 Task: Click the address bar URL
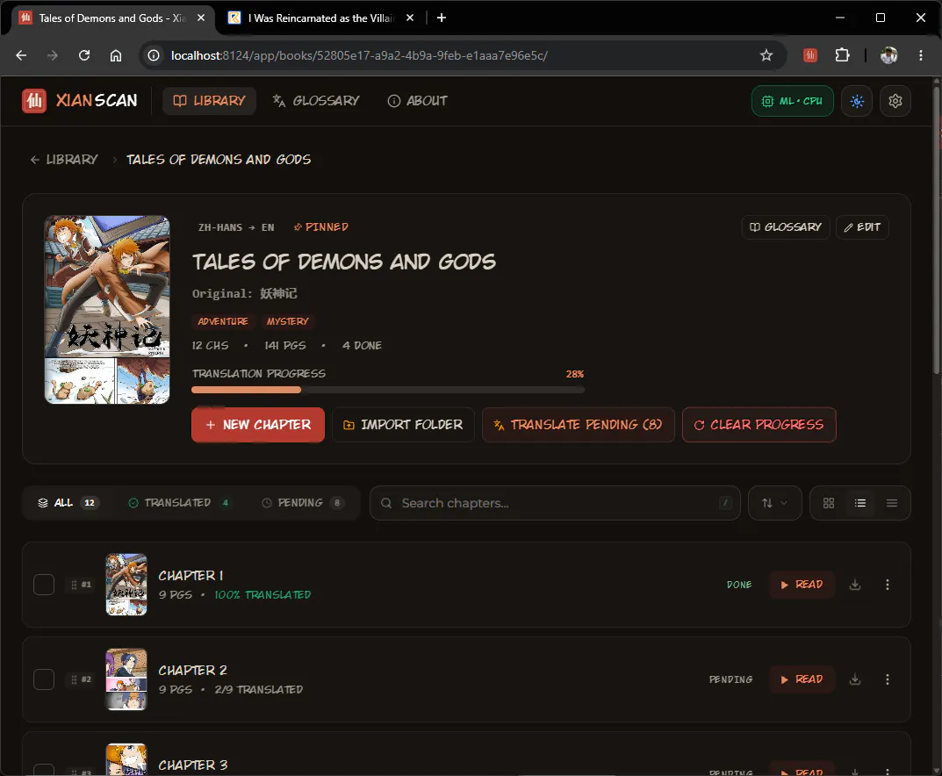[x=359, y=55]
